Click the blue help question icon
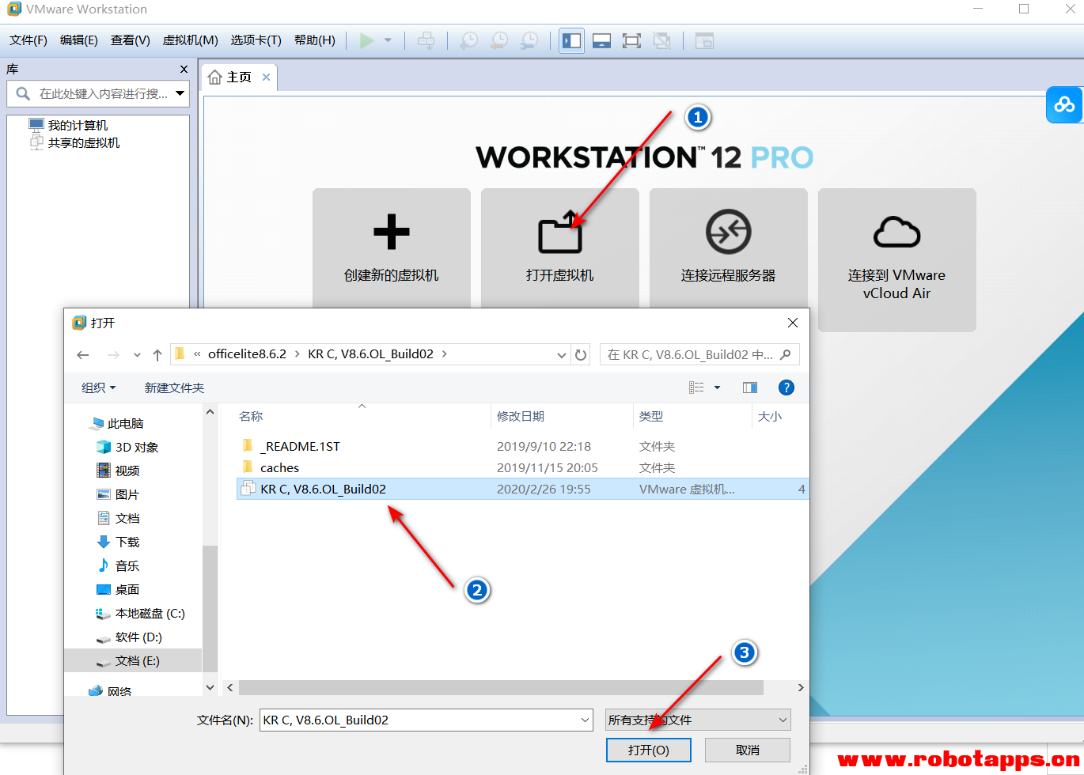The image size is (1084, 775). pyautogui.click(x=786, y=387)
